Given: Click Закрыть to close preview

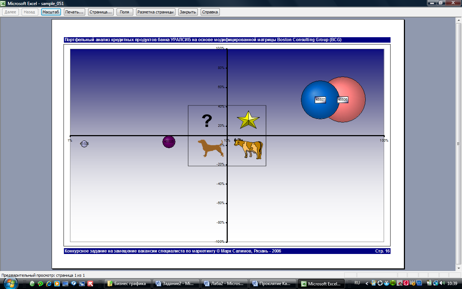Looking at the screenshot, I should pos(188,12).
